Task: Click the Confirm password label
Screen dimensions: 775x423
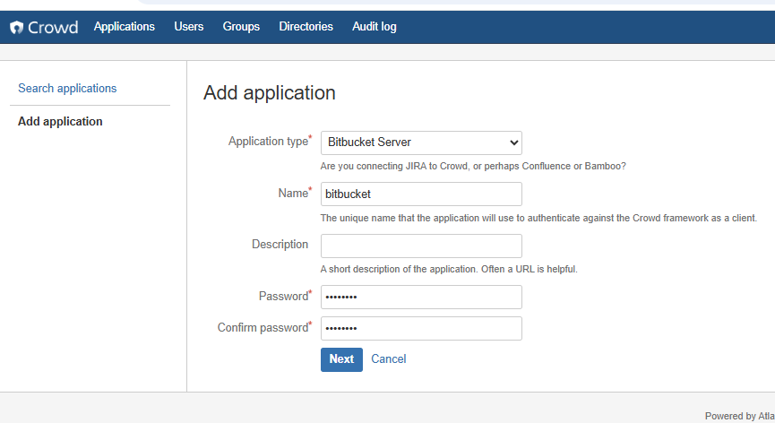Action: pyautogui.click(x=263, y=328)
